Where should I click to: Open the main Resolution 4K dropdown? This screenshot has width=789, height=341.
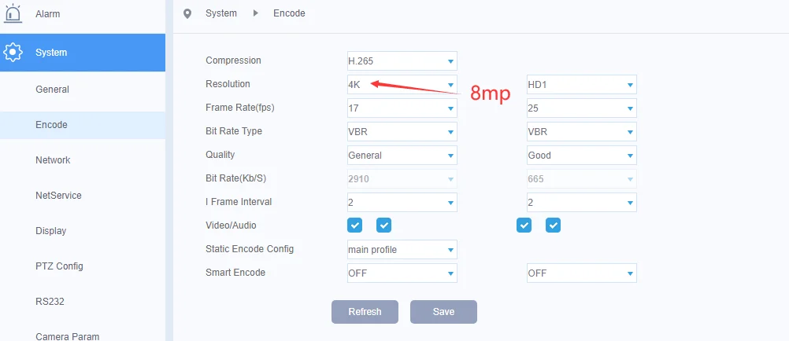tap(402, 84)
